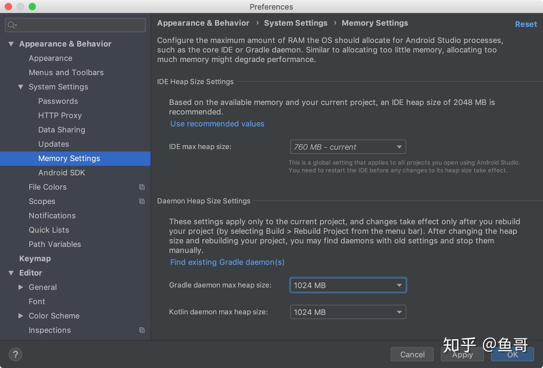Open the IDE max heap size dropdown
Image resolution: width=543 pixels, height=368 pixels.
(x=348, y=147)
